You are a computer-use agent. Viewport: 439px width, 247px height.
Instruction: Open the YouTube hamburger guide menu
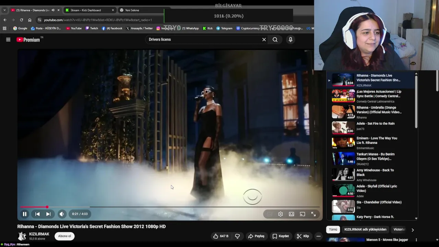[x=8, y=39]
